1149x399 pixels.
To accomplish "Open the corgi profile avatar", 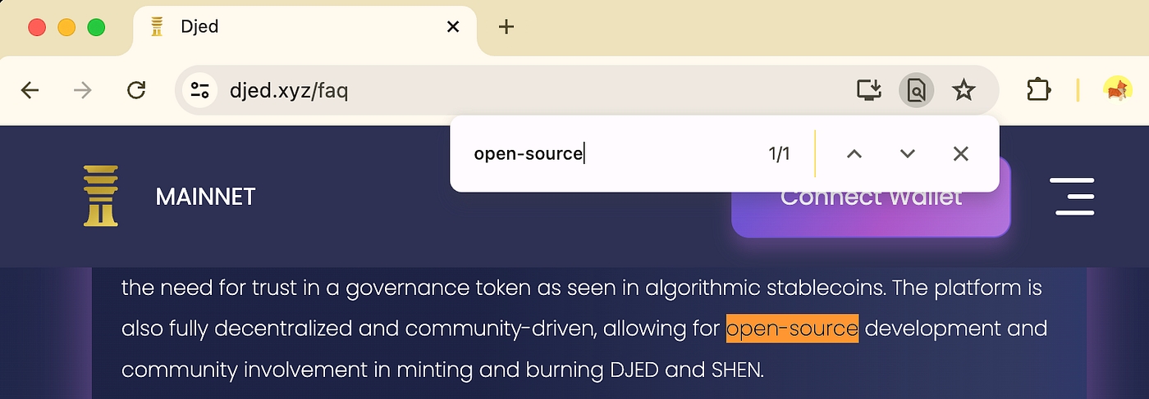I will [x=1117, y=90].
